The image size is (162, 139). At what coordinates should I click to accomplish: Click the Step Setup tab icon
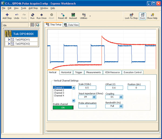click(x=48, y=24)
